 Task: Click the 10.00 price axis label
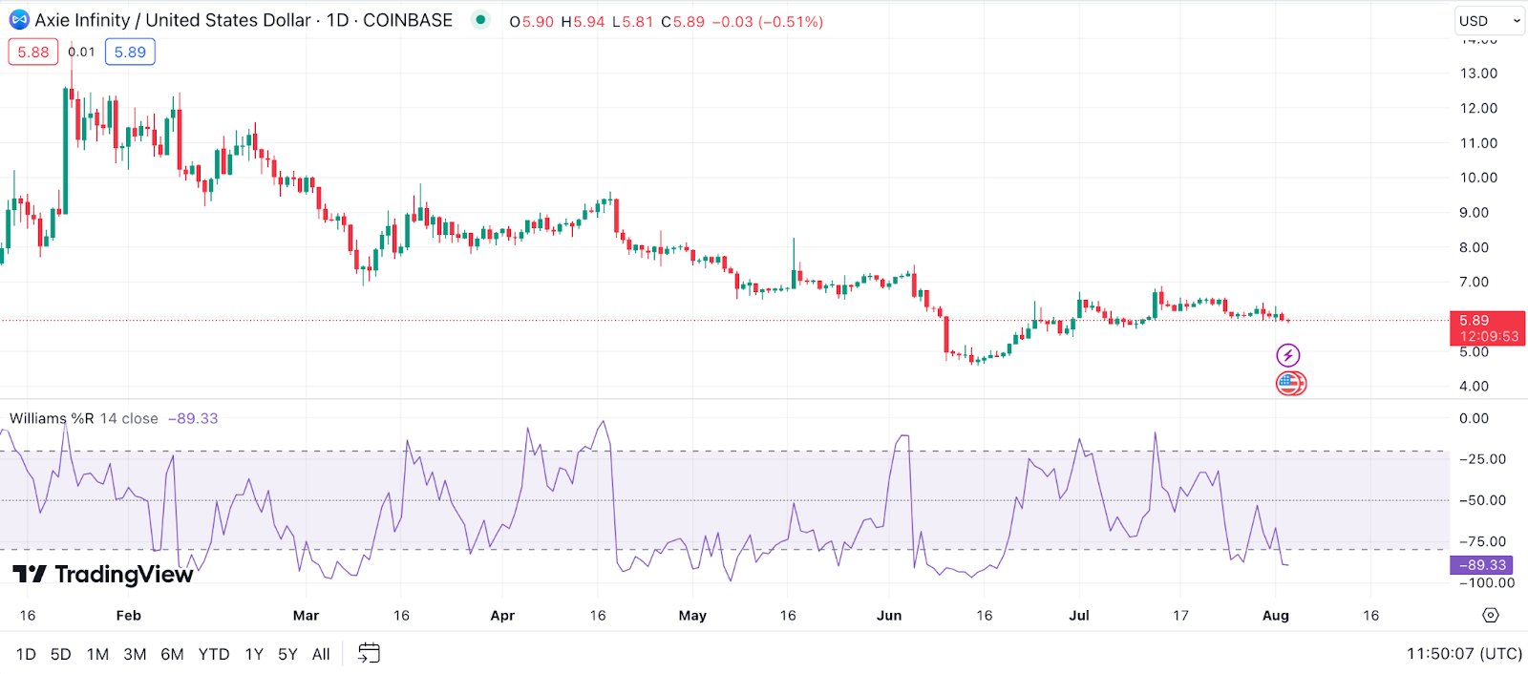1478,178
